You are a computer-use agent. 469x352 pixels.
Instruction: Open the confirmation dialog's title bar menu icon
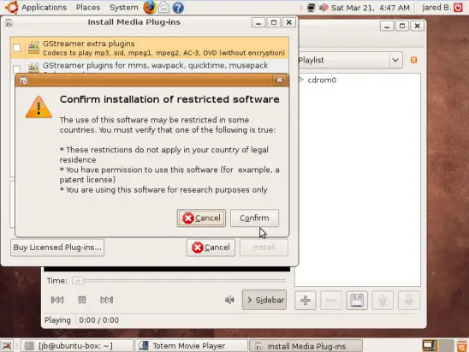24,81
